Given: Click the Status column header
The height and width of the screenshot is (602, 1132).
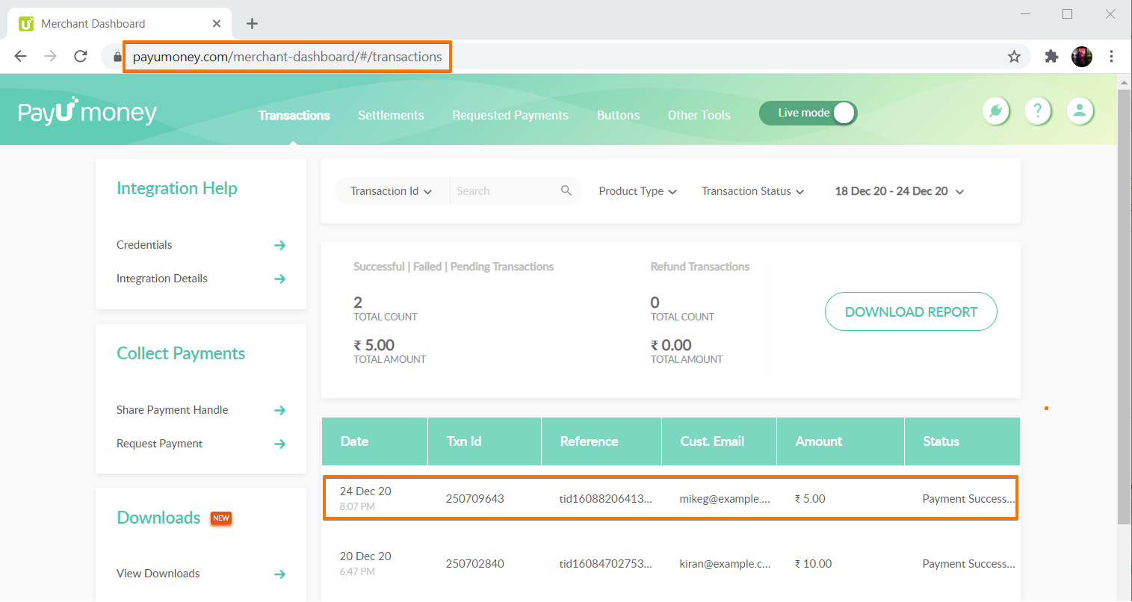Looking at the screenshot, I should (962, 441).
